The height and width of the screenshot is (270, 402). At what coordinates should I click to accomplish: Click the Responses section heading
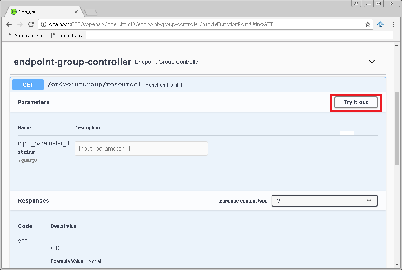34,201
